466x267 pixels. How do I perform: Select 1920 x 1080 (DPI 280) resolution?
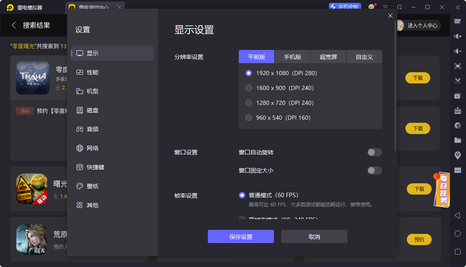click(x=281, y=73)
